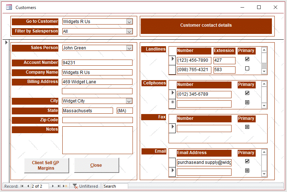Check Primary box on new Cellphones row
The height and width of the screenshot is (192, 287).
pyautogui.click(x=247, y=102)
